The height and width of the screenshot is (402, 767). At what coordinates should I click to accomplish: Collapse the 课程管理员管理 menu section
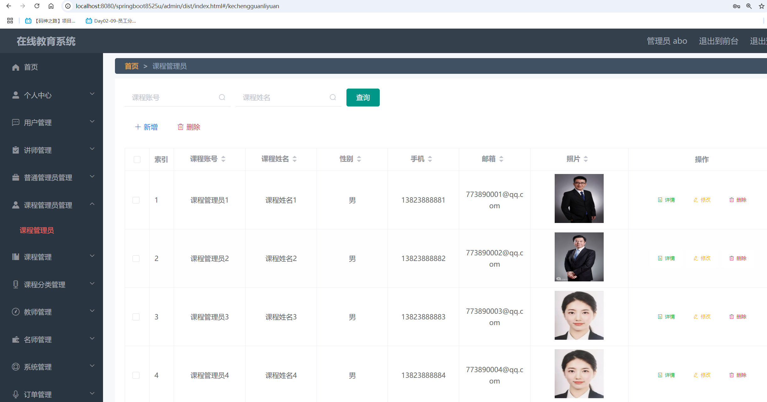pyautogui.click(x=92, y=204)
